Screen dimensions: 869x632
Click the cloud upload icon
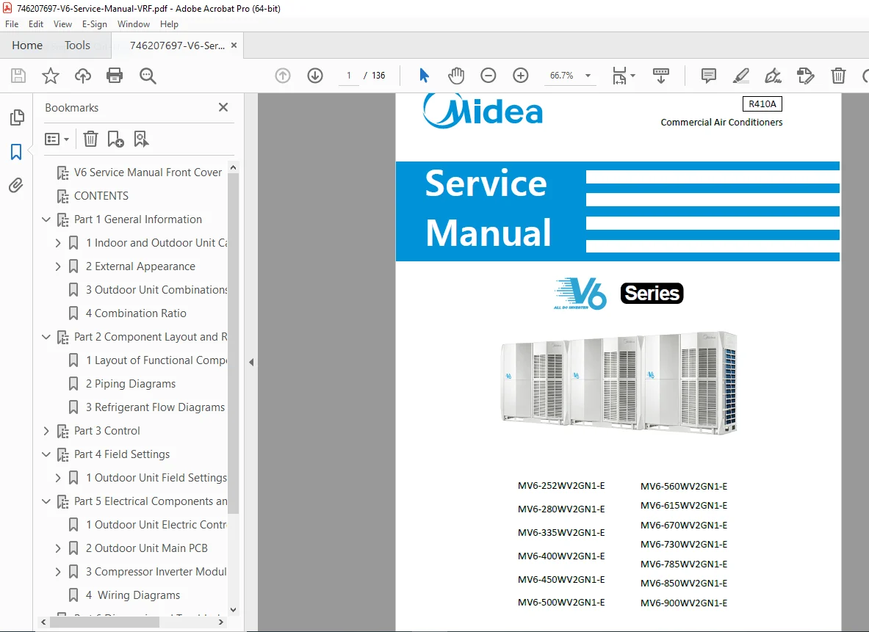(83, 76)
